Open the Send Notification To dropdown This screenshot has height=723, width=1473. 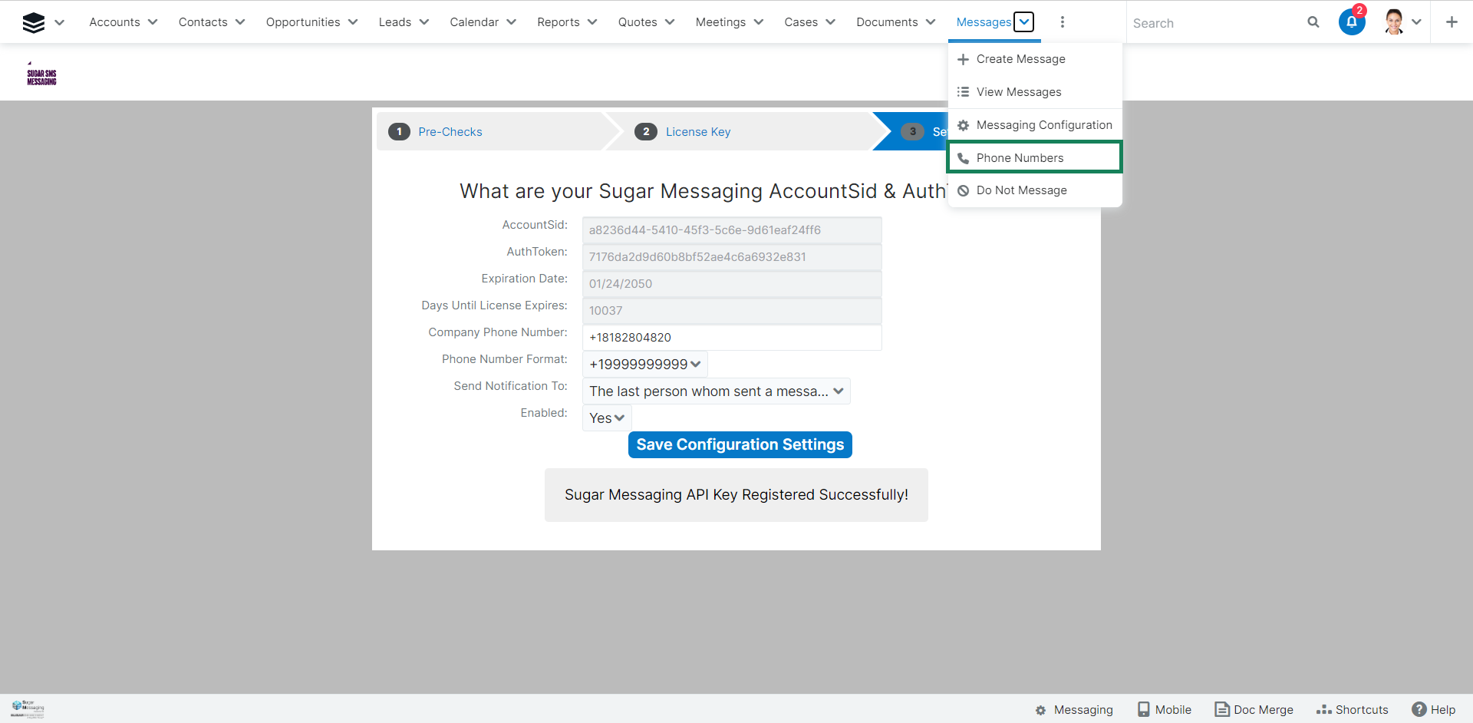pyautogui.click(x=716, y=391)
